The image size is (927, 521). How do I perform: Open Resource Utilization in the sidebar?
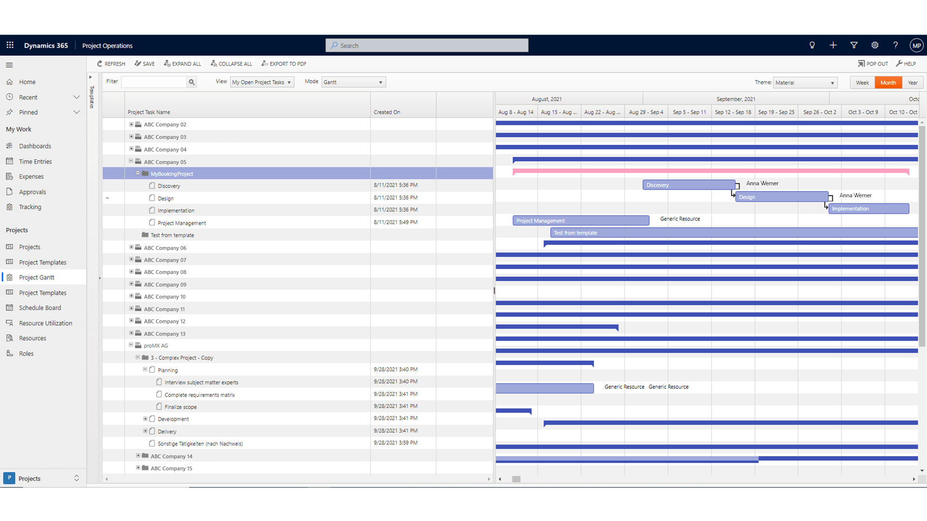coord(45,323)
